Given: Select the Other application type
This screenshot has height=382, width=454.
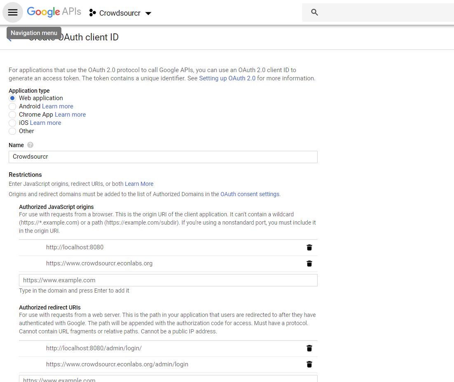Looking at the screenshot, I should pos(12,131).
